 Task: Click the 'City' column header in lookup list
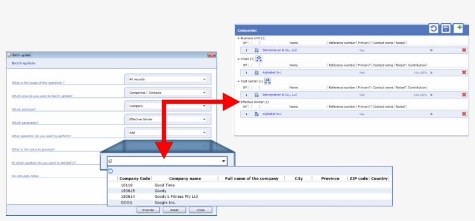pos(298,179)
